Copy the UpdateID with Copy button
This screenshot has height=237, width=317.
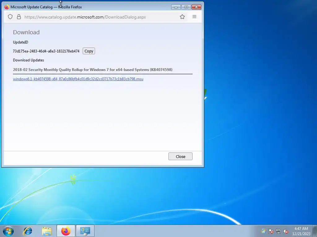pyautogui.click(x=89, y=51)
